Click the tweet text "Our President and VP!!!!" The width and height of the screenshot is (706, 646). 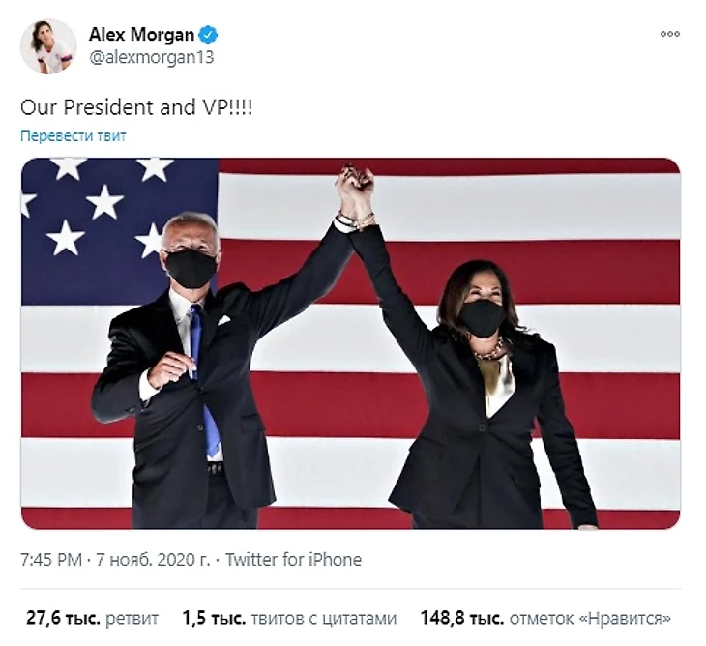[136, 107]
